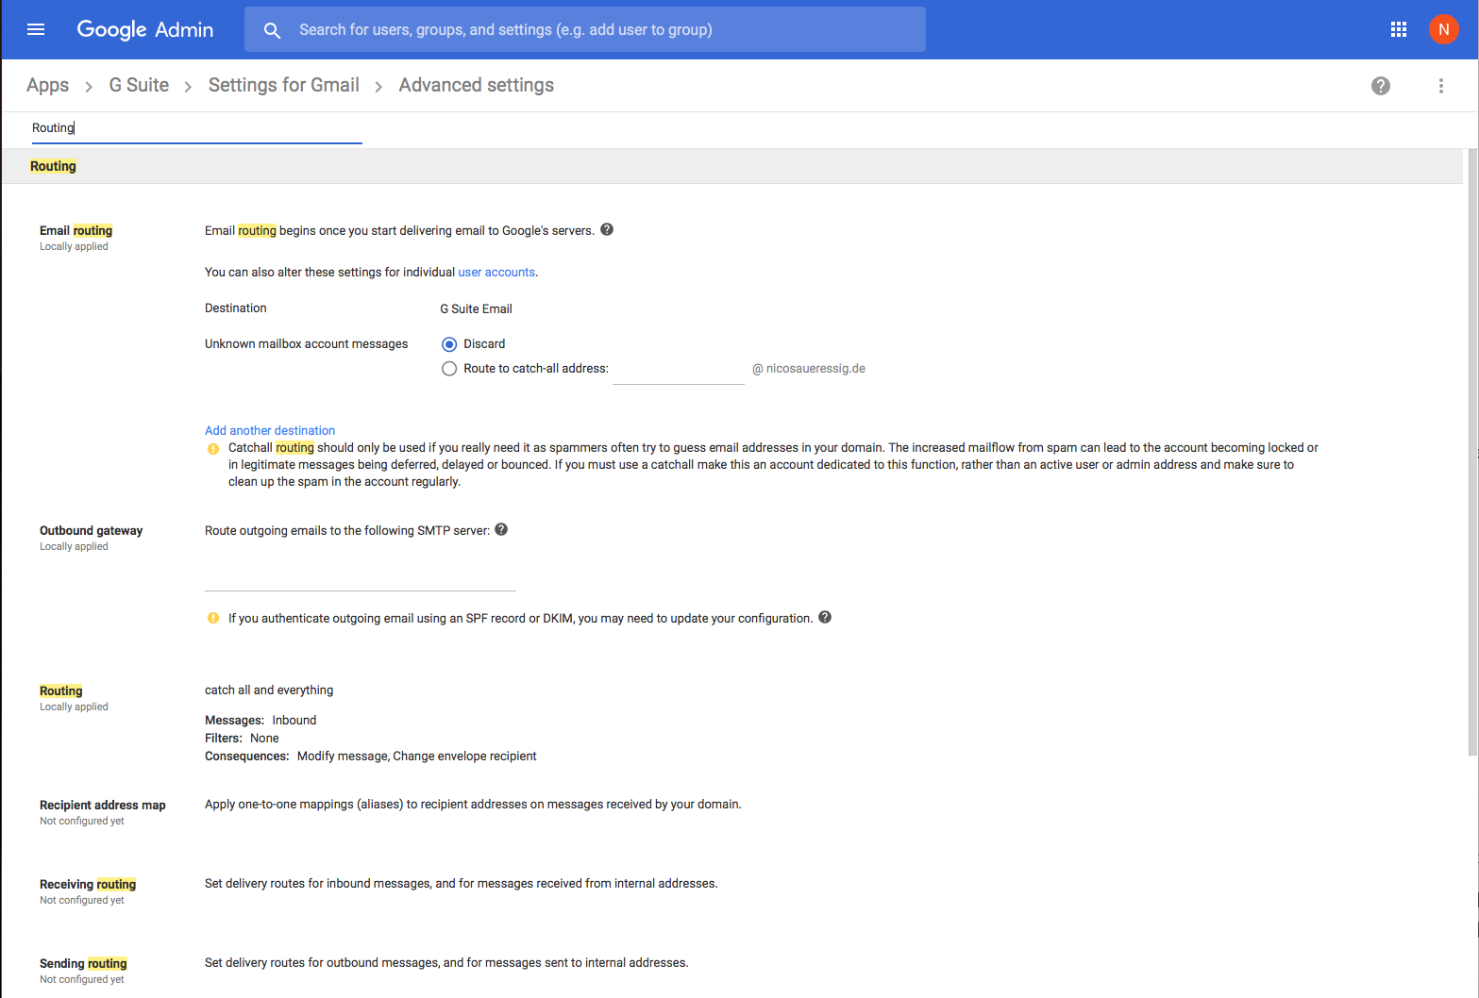Show help for Email routing description
The image size is (1479, 998).
[607, 229]
